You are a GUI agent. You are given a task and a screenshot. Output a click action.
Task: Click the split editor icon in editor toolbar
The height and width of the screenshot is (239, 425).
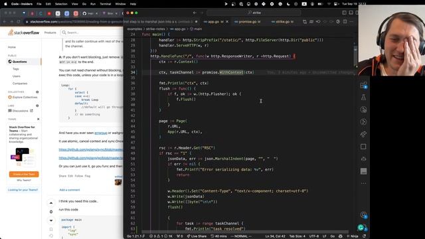[x=345, y=21]
